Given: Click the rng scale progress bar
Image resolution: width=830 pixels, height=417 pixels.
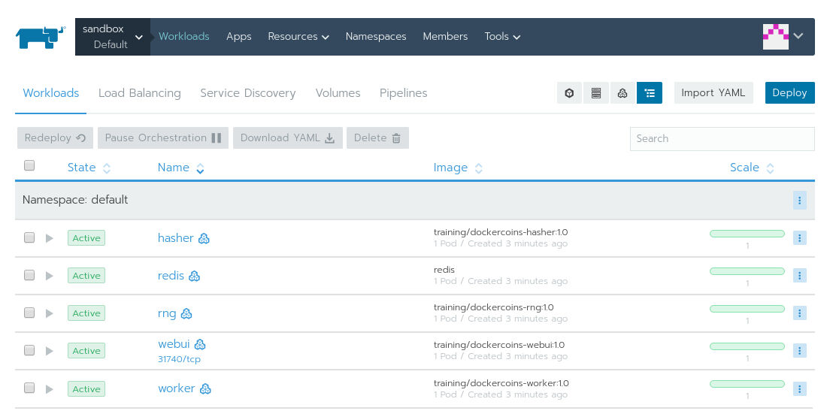Looking at the screenshot, I should coord(747,309).
